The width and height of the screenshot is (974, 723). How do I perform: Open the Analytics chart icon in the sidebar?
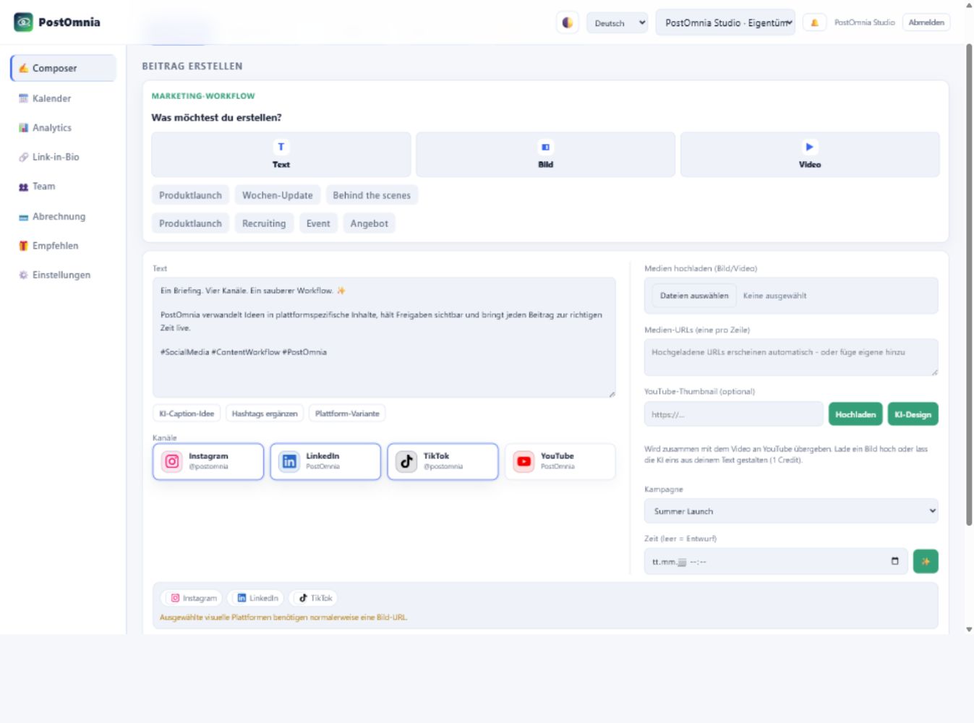point(24,128)
